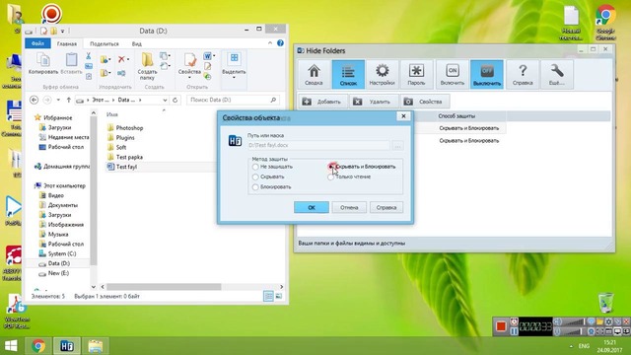Show hidden system tray icons arrow
Image resolution: width=631 pixels, height=355 pixels.
pyautogui.click(x=571, y=346)
